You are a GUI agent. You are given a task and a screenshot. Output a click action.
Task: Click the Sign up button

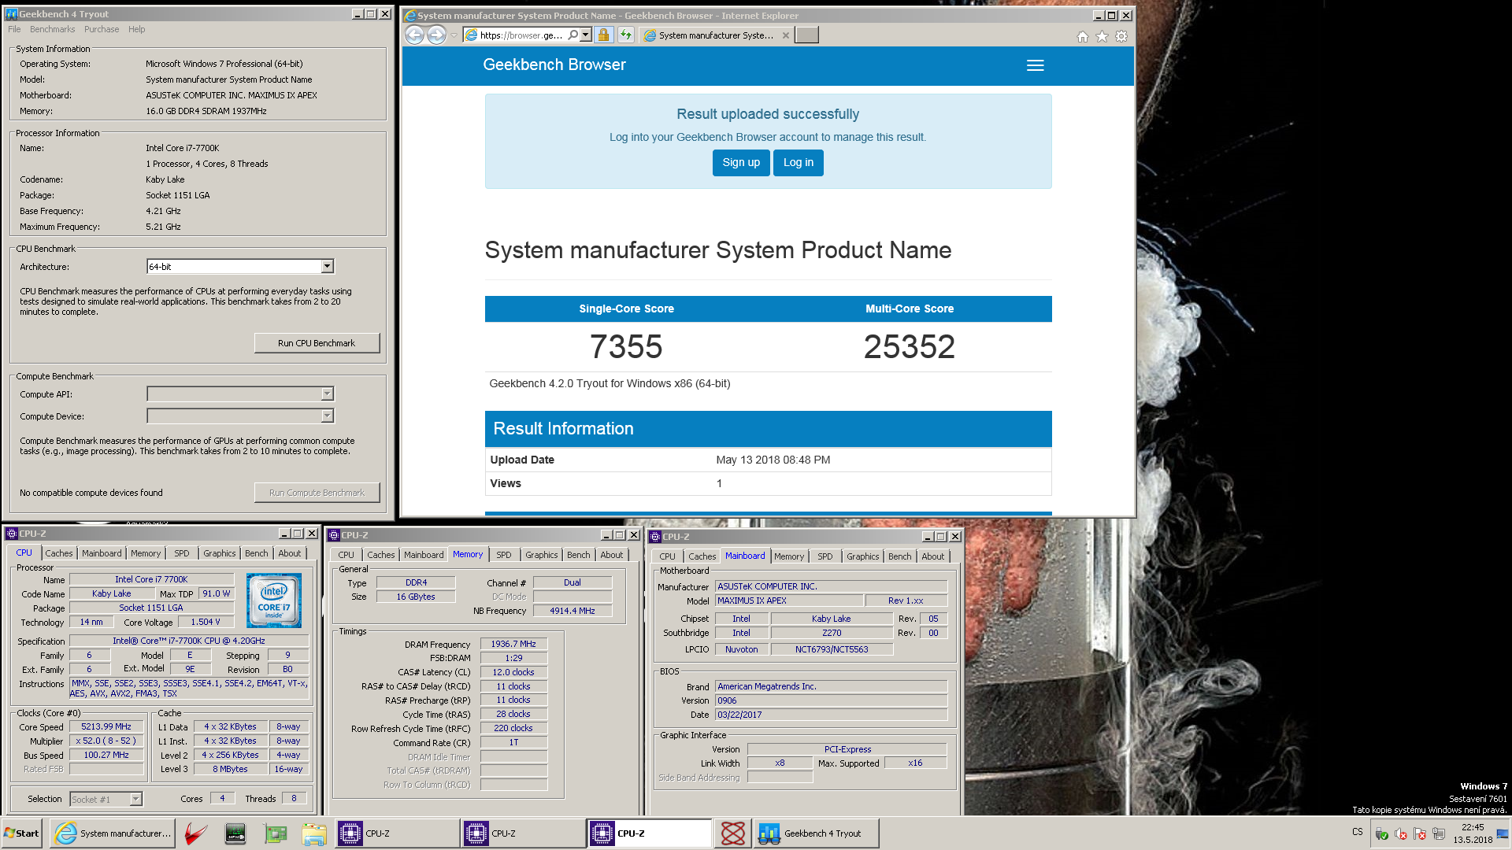(x=741, y=163)
